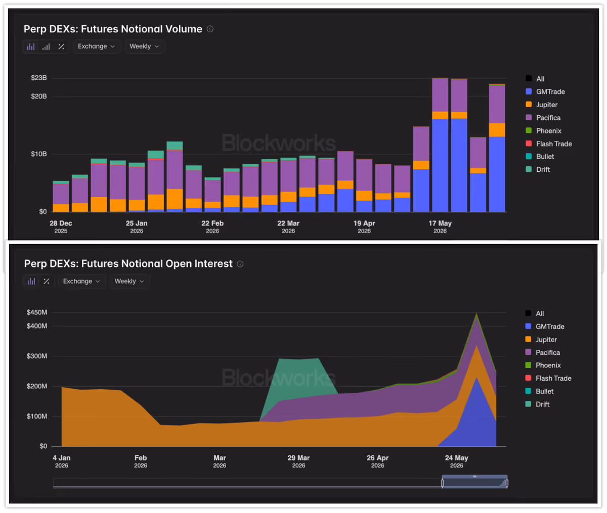Toggle All series in Volume legend
This screenshot has height=513, width=607.
pos(535,79)
